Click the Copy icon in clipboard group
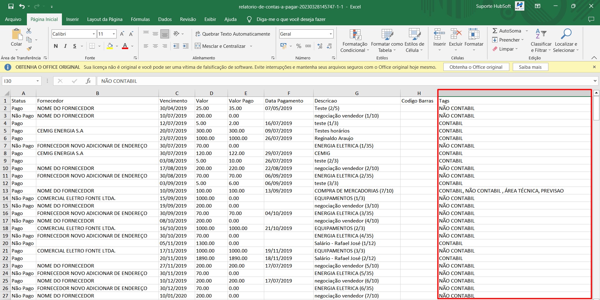Image resolution: width=600 pixels, height=300 pixels. coord(29,40)
